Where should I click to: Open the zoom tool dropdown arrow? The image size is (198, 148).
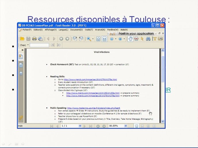point(93,39)
